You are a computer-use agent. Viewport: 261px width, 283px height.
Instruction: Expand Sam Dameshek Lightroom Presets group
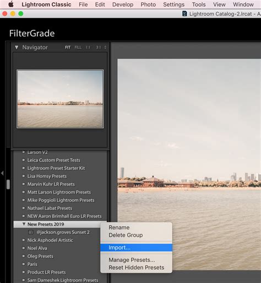(24, 280)
